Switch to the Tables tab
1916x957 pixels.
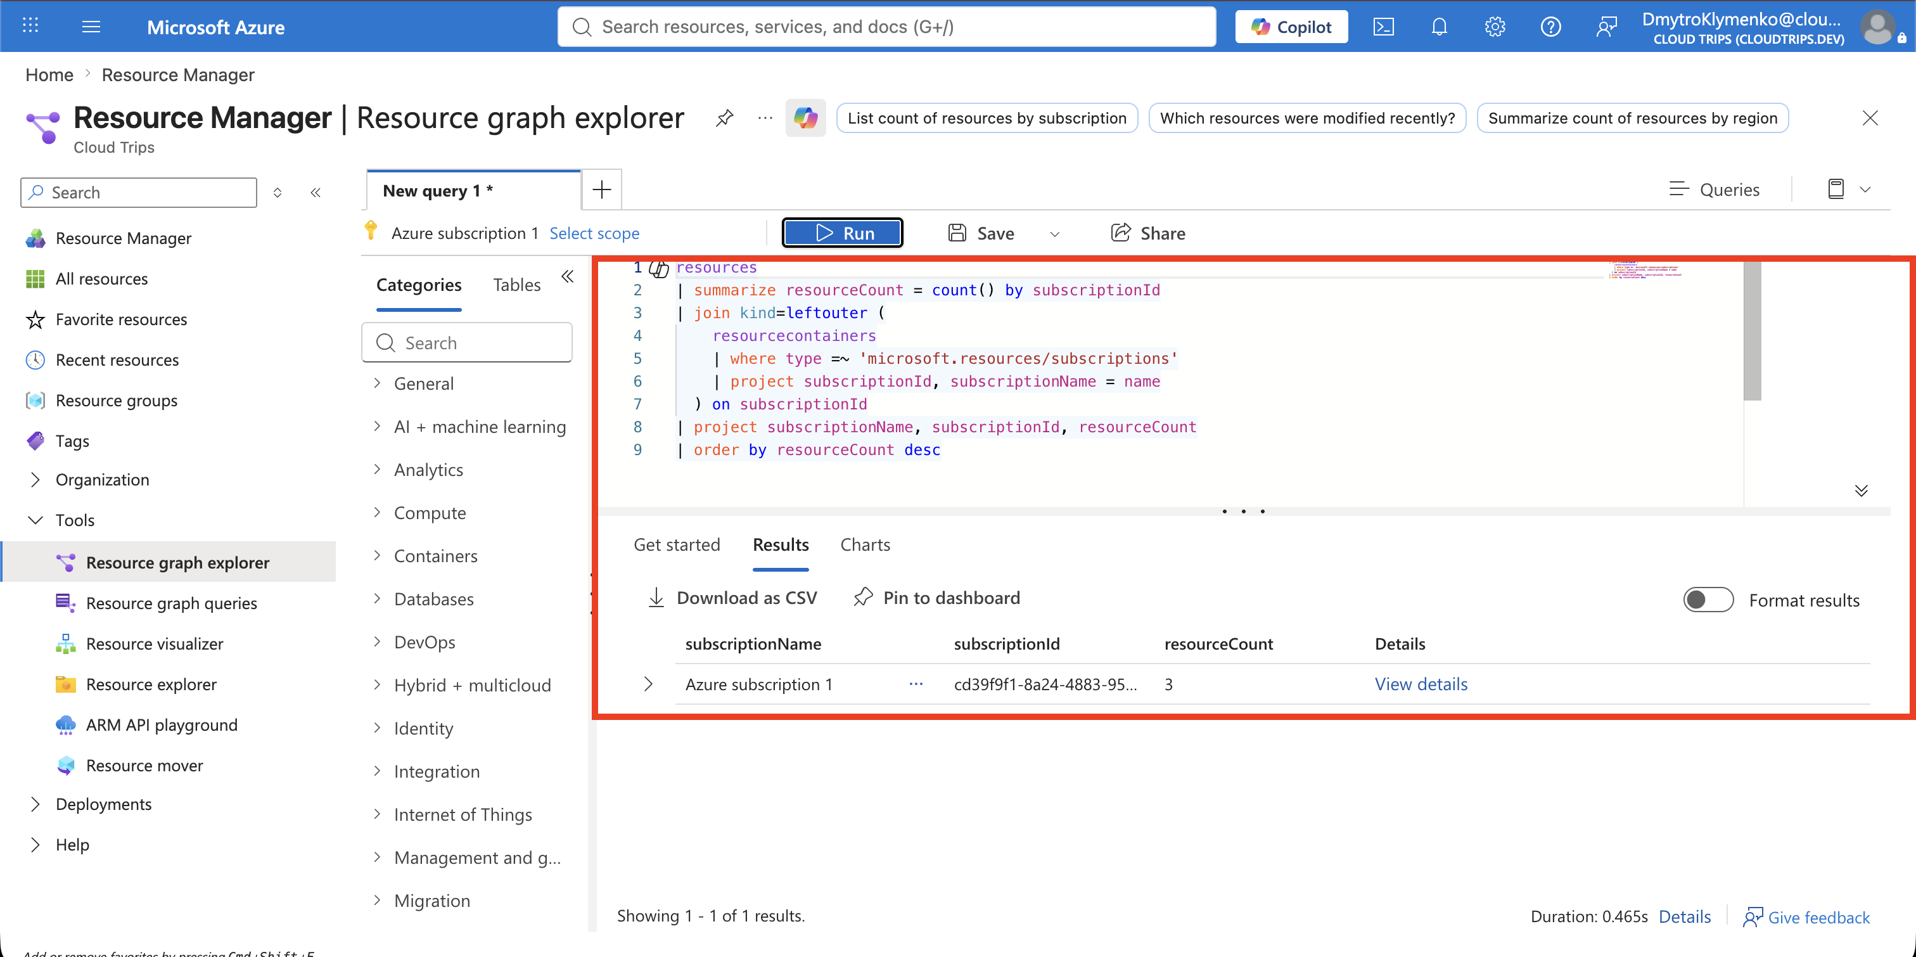(x=516, y=285)
